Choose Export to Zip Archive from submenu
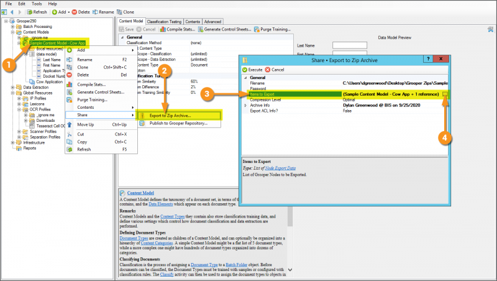This screenshot has width=497, height=281. click(179, 116)
